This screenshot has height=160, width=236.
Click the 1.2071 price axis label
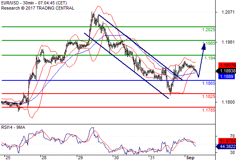228,12
